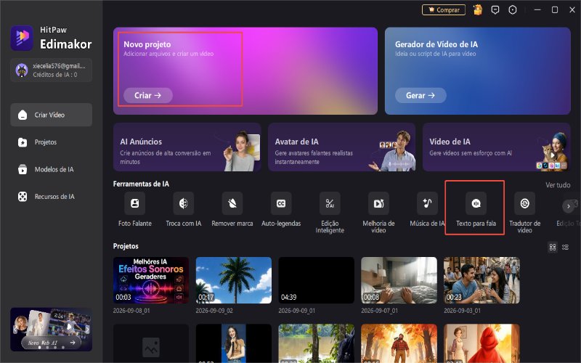Open project 2026-09-09_02 palm tree thumbnail

[x=233, y=280]
